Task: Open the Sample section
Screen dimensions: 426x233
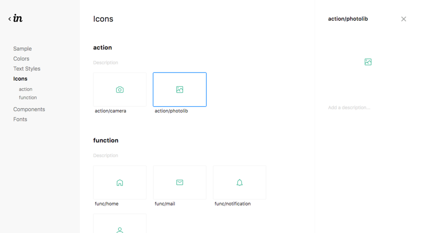Action: (x=22, y=49)
